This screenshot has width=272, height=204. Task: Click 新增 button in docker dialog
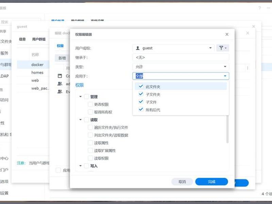tap(62, 58)
